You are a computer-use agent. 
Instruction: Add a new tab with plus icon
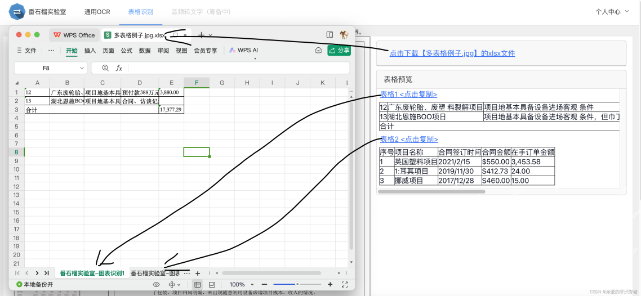coord(201,35)
